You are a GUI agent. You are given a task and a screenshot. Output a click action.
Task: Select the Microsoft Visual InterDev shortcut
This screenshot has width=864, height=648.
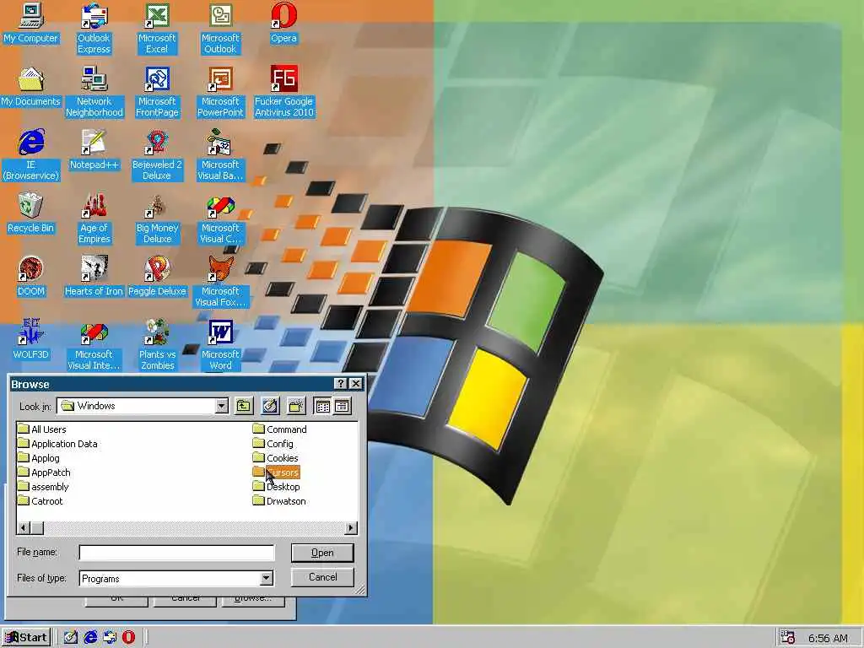coord(94,345)
